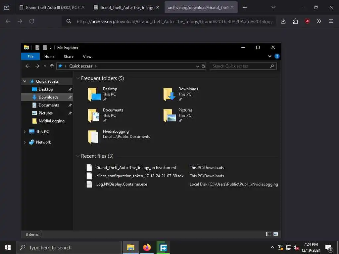Select Grand_Theft_Auto-The_Trilogy_archive.torrent file
The height and width of the screenshot is (254, 339).
coord(136,168)
